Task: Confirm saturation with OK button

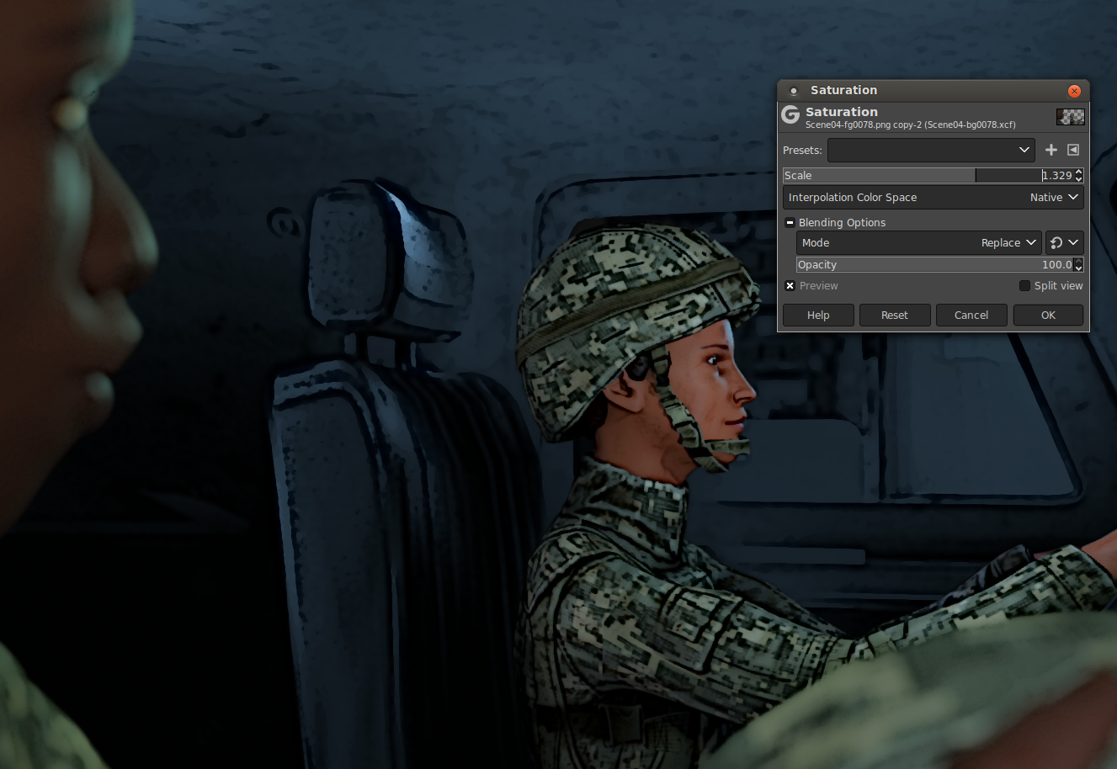Action: pyautogui.click(x=1048, y=316)
